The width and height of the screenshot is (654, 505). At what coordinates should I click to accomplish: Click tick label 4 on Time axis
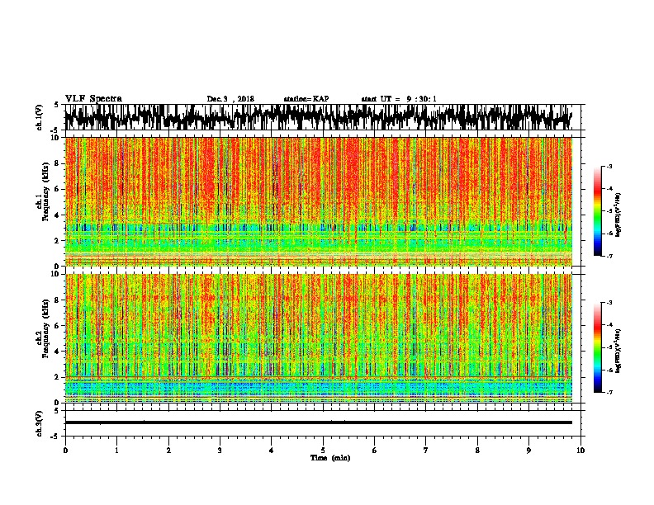pyautogui.click(x=272, y=451)
